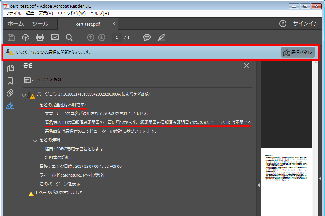This screenshot has height=216, width=325.
Task: Open the ヘルプ(H) menu
Action: click(100, 13)
